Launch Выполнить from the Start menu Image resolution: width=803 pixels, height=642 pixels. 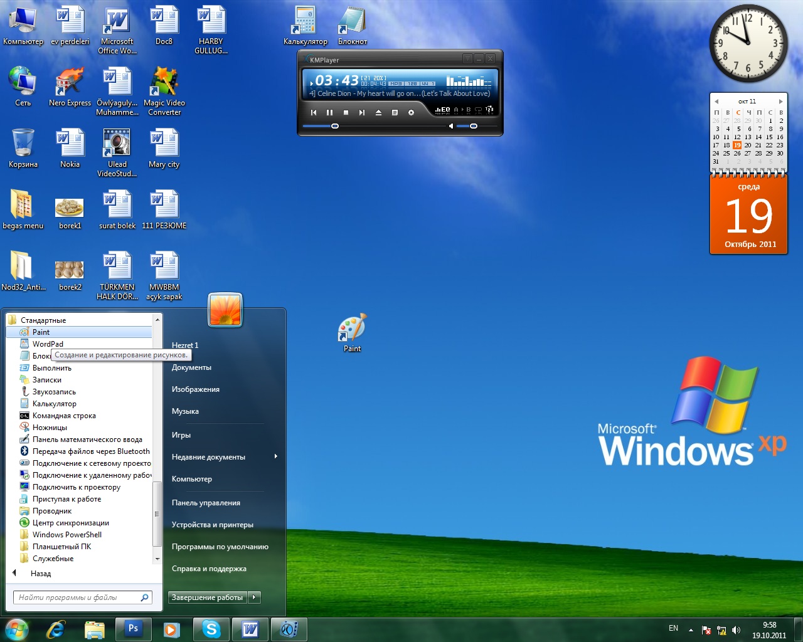[x=79, y=368]
